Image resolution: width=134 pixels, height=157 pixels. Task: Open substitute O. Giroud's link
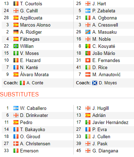pyautogui.click(x=30, y=136)
